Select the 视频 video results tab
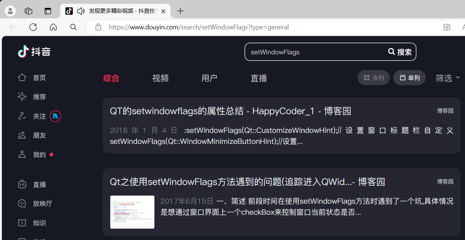 [160, 78]
